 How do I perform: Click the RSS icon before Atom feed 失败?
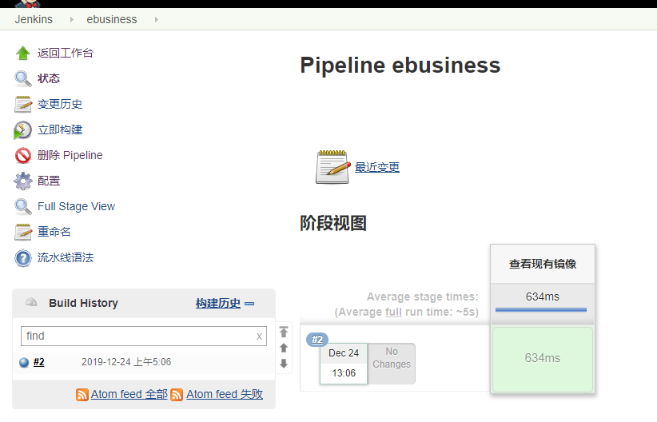(177, 395)
